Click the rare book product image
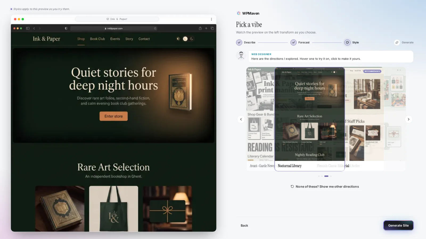Viewport: 426px width, 239px height. click(x=60, y=209)
